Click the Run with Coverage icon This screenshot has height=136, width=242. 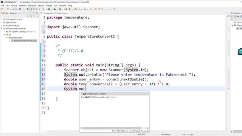(54, 9)
